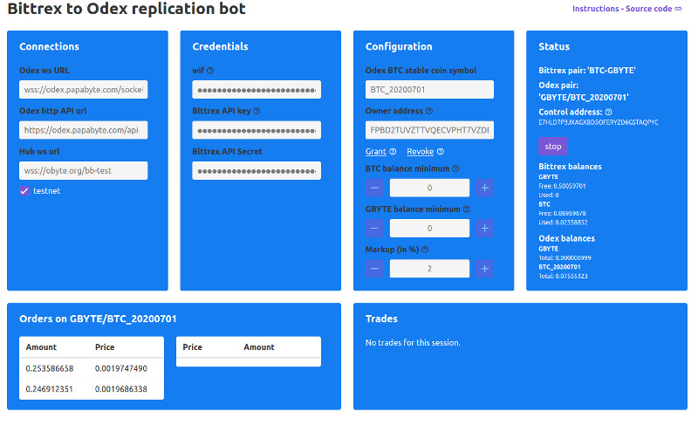Screen dimensions: 698x425
Task: Open the help icon next to Grant
Action: (393, 151)
